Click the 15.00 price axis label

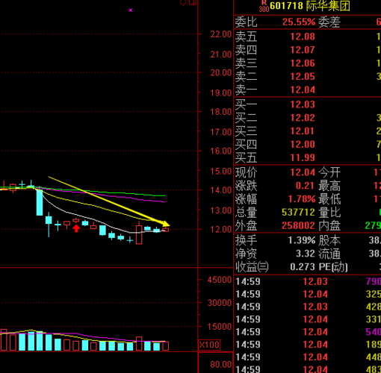pos(221,171)
